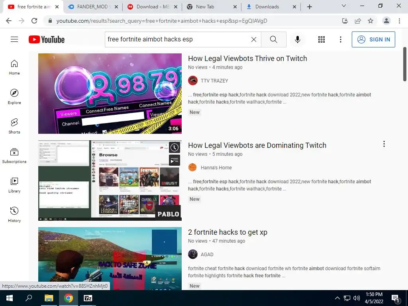Screen dimensions: 408x306
Task: Click the search magnifier button
Action: (x=273, y=39)
